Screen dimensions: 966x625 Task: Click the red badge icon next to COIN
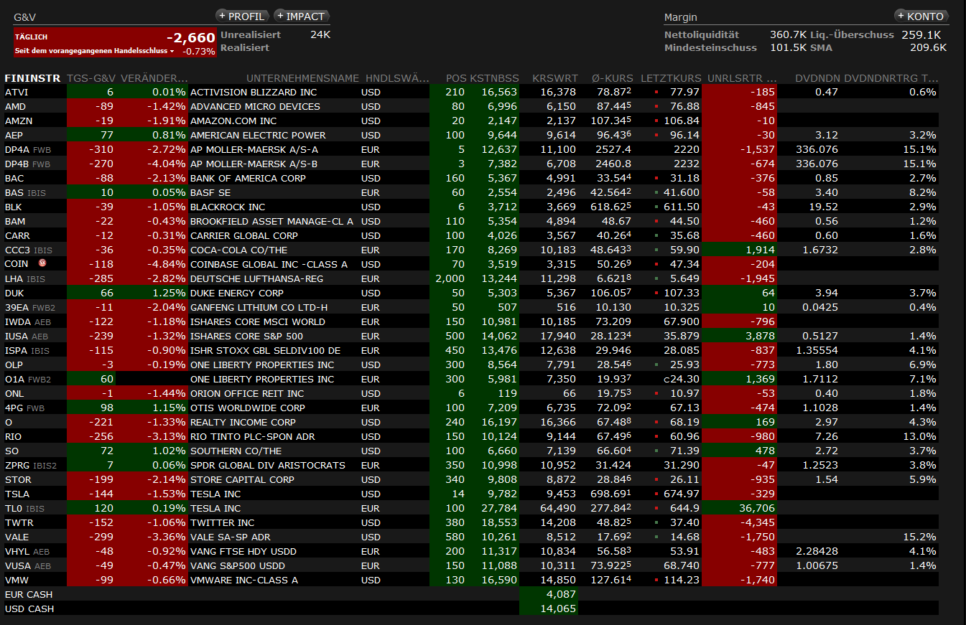tap(42, 264)
